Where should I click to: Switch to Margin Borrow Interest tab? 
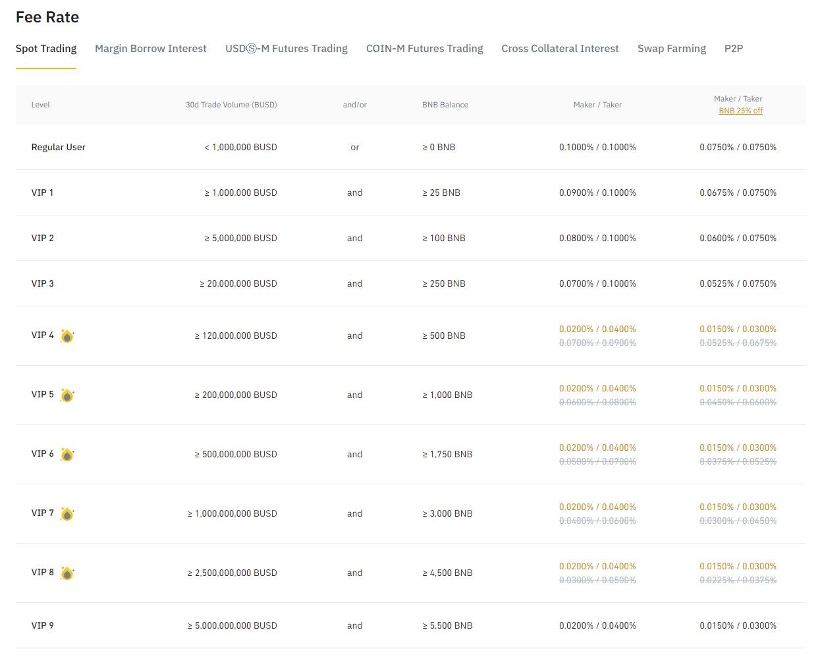pyautogui.click(x=151, y=49)
